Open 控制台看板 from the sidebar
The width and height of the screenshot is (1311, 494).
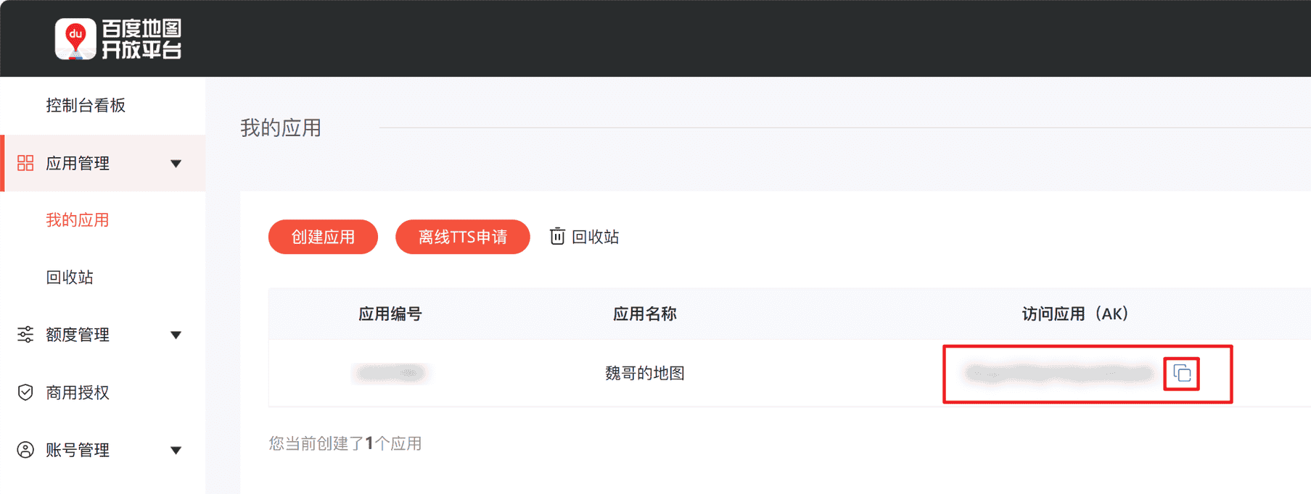(86, 105)
